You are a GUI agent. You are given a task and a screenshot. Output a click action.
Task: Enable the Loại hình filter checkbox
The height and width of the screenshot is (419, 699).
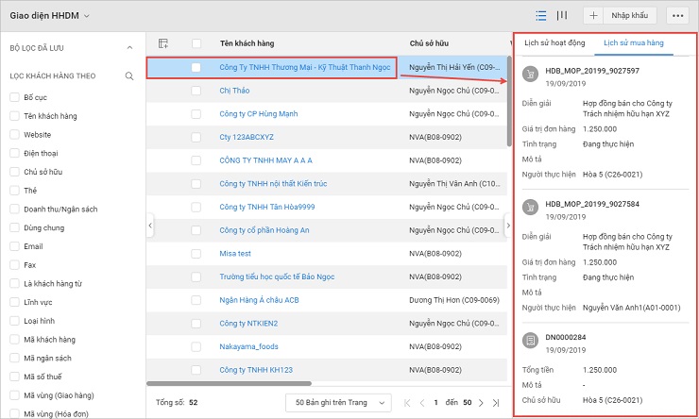(15, 321)
